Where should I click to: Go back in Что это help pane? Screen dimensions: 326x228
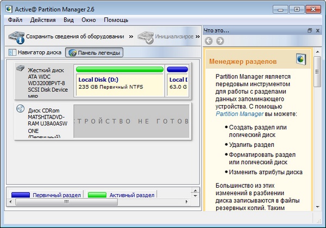(209, 41)
